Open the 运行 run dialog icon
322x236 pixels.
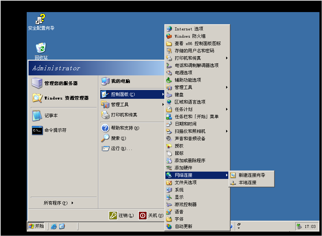pos(105,148)
